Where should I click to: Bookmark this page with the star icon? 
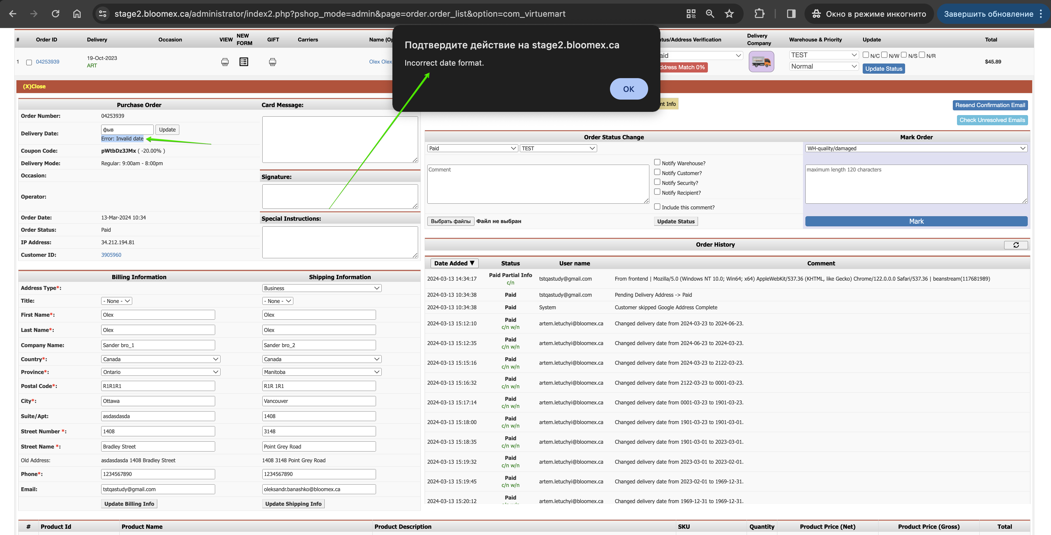730,14
